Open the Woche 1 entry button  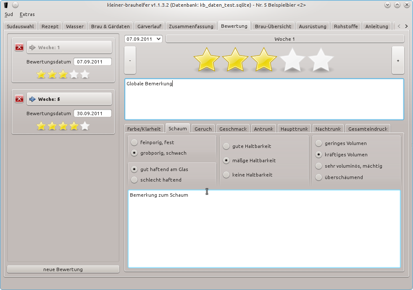[x=69, y=47]
